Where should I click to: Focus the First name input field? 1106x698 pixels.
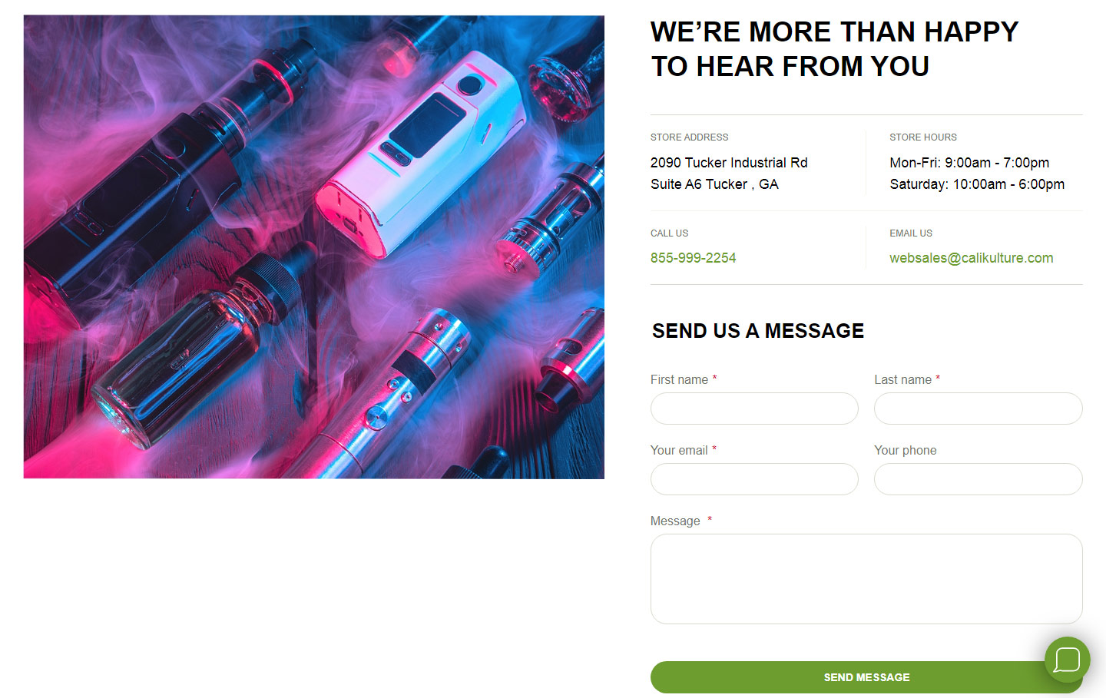coord(754,409)
